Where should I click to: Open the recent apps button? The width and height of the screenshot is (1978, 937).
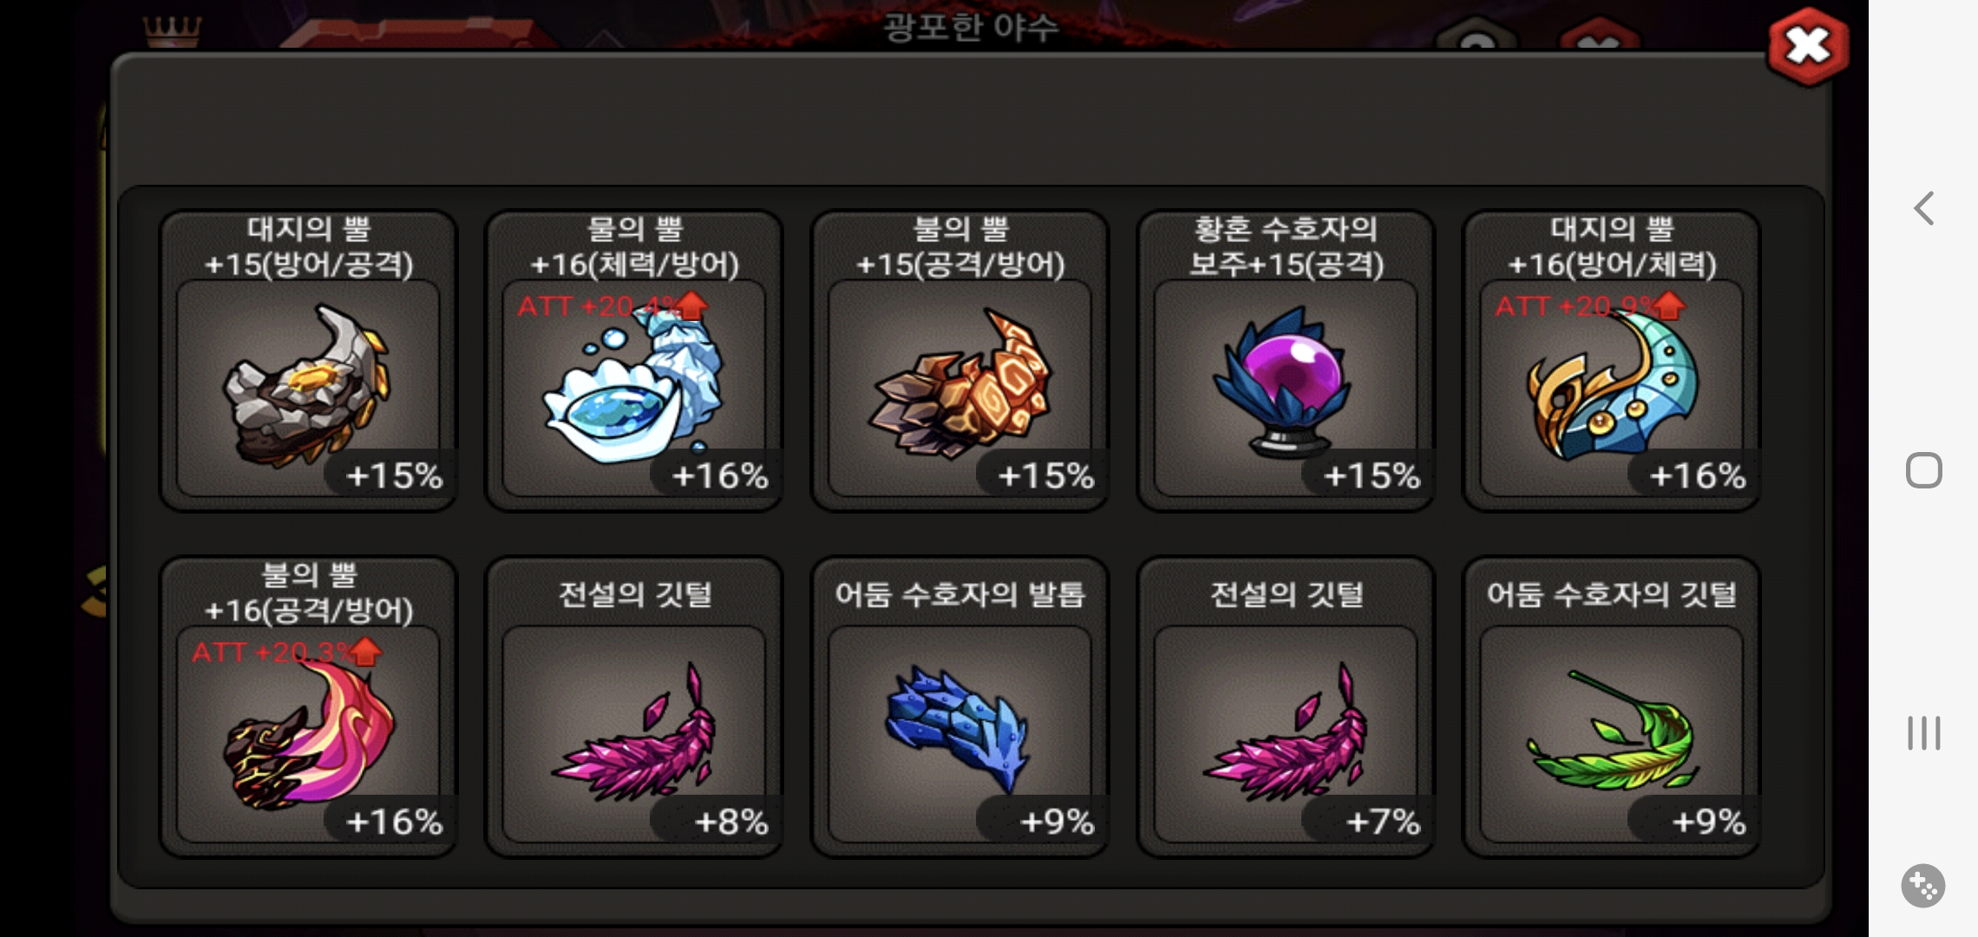tap(1923, 733)
